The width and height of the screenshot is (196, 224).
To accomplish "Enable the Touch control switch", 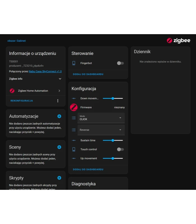I will (120, 150).
